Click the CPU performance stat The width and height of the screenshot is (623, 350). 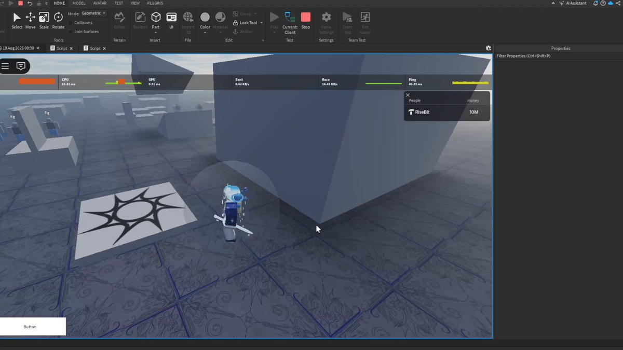click(101, 82)
